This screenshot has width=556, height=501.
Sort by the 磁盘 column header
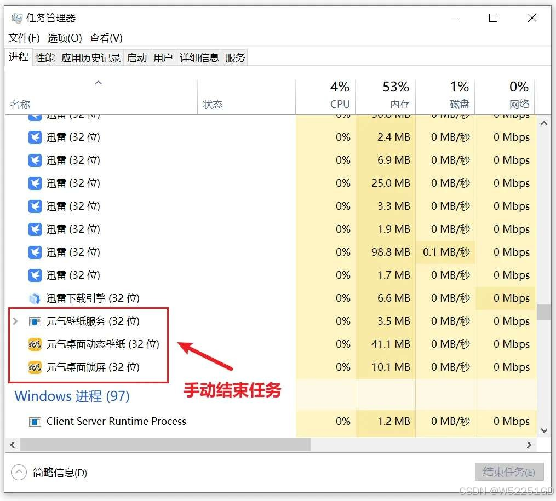[x=445, y=96]
